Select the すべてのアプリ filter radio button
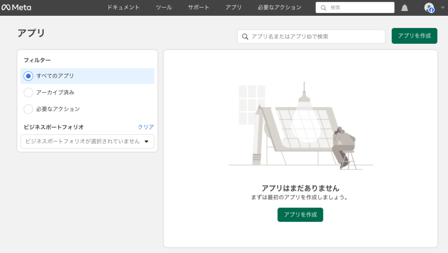The height and width of the screenshot is (253, 448). [28, 76]
